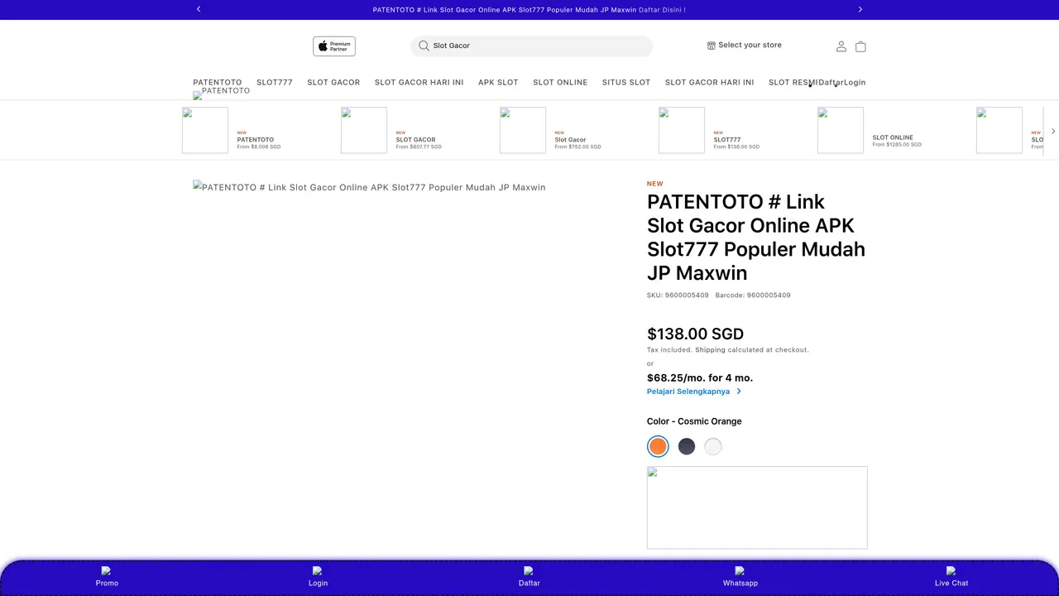This screenshot has width=1059, height=596.
Task: Click the magnifying glass search icon
Action: click(x=424, y=46)
